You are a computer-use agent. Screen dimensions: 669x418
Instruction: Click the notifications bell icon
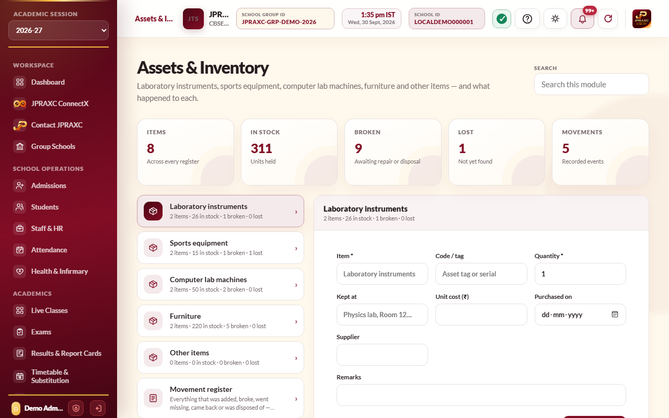click(x=582, y=19)
